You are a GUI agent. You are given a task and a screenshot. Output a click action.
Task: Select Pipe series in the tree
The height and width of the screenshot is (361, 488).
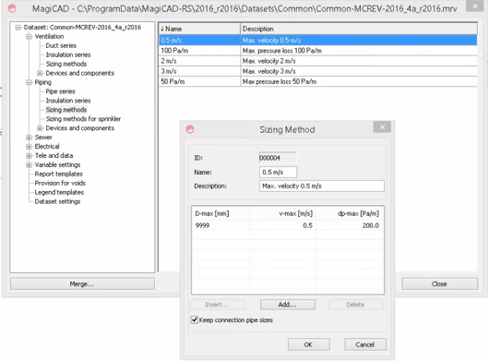point(60,91)
